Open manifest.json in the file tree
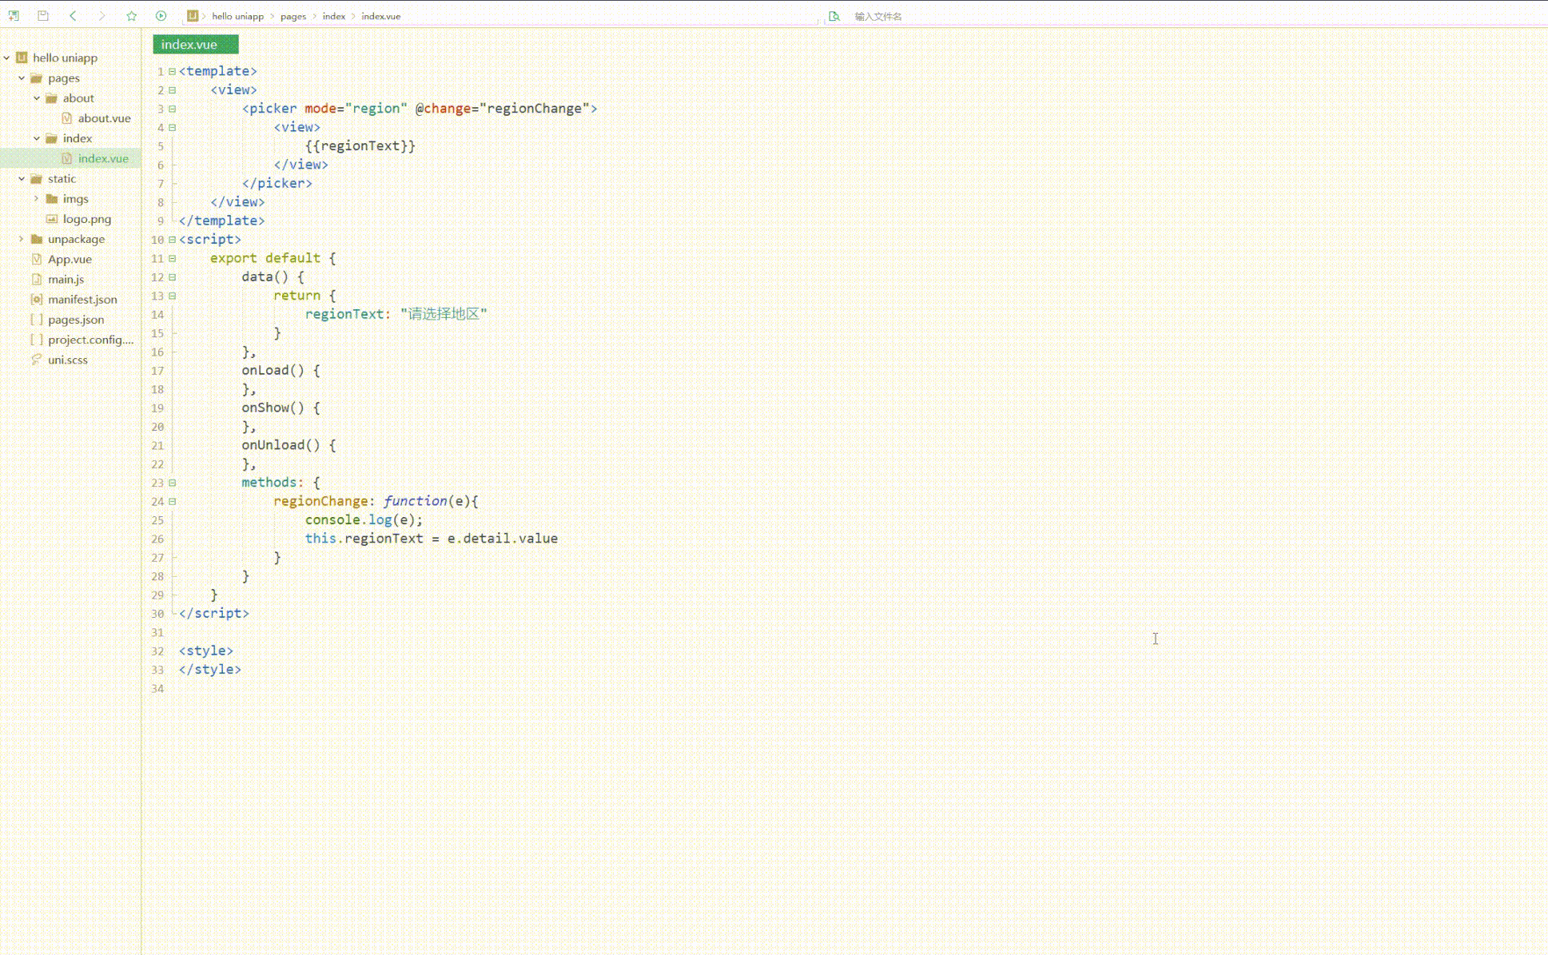 (82, 300)
